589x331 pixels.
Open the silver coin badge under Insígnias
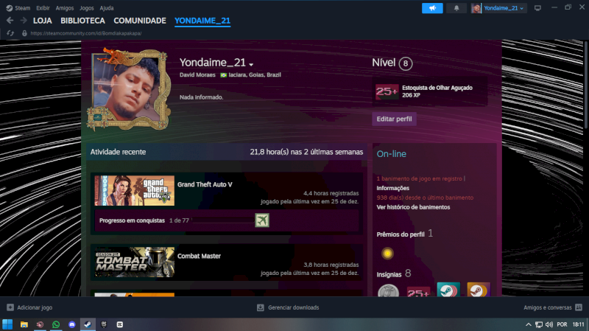[x=388, y=290]
